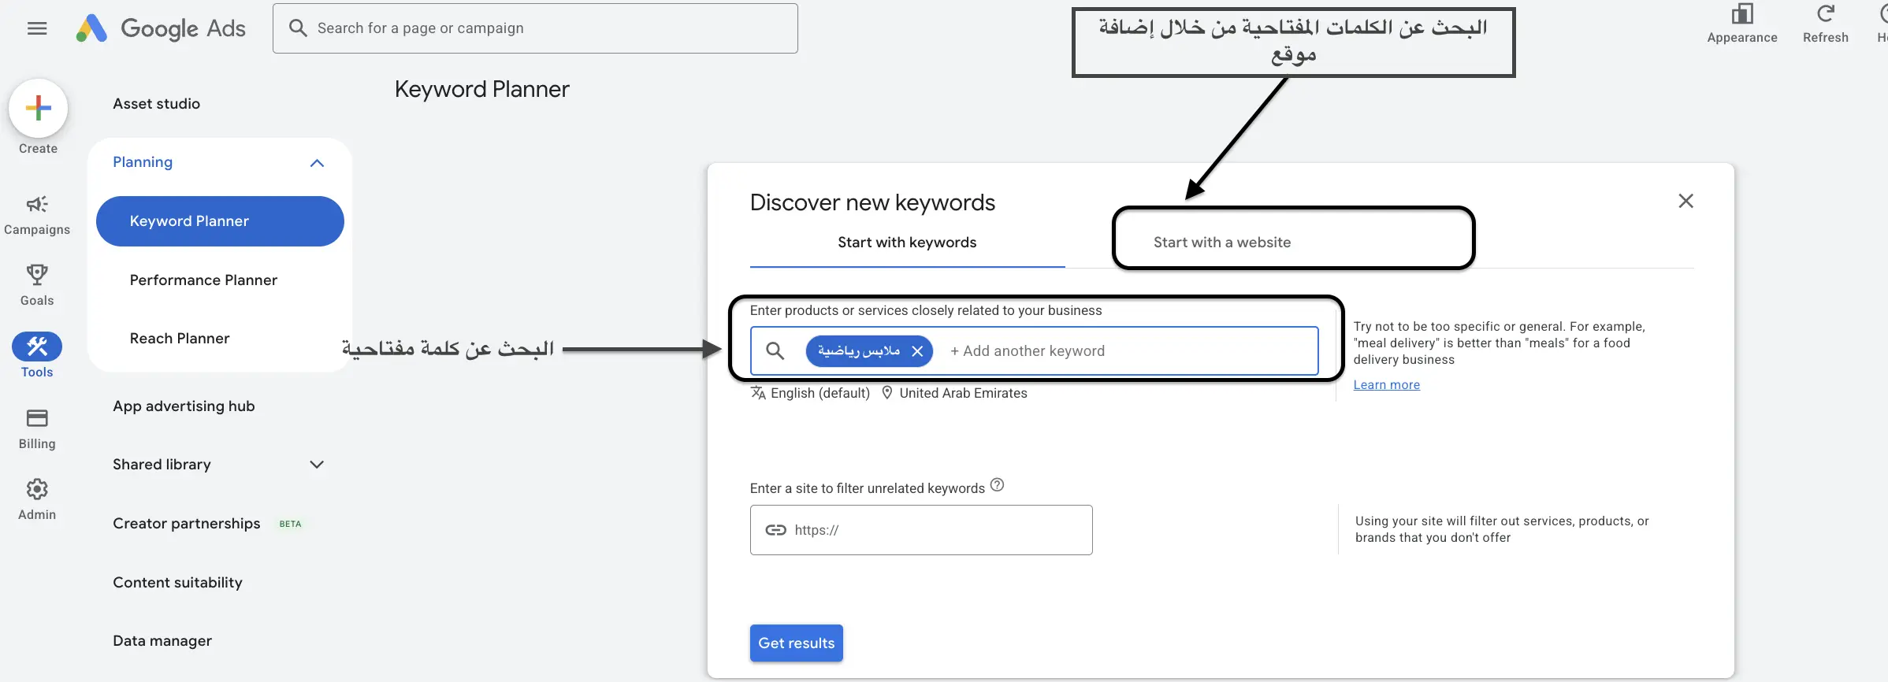1888x682 pixels.
Task: Click the BETA badge next to Creator partnerships
Action: (290, 524)
